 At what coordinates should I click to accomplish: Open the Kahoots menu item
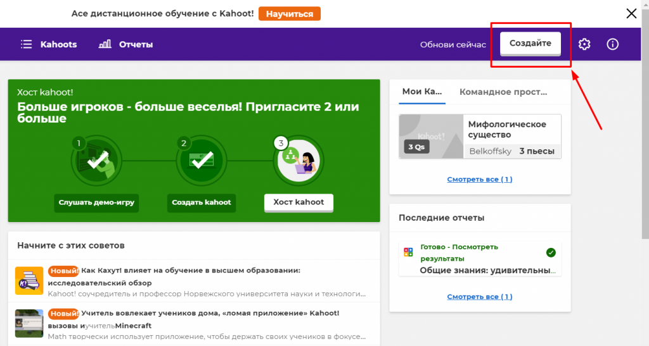(x=58, y=44)
